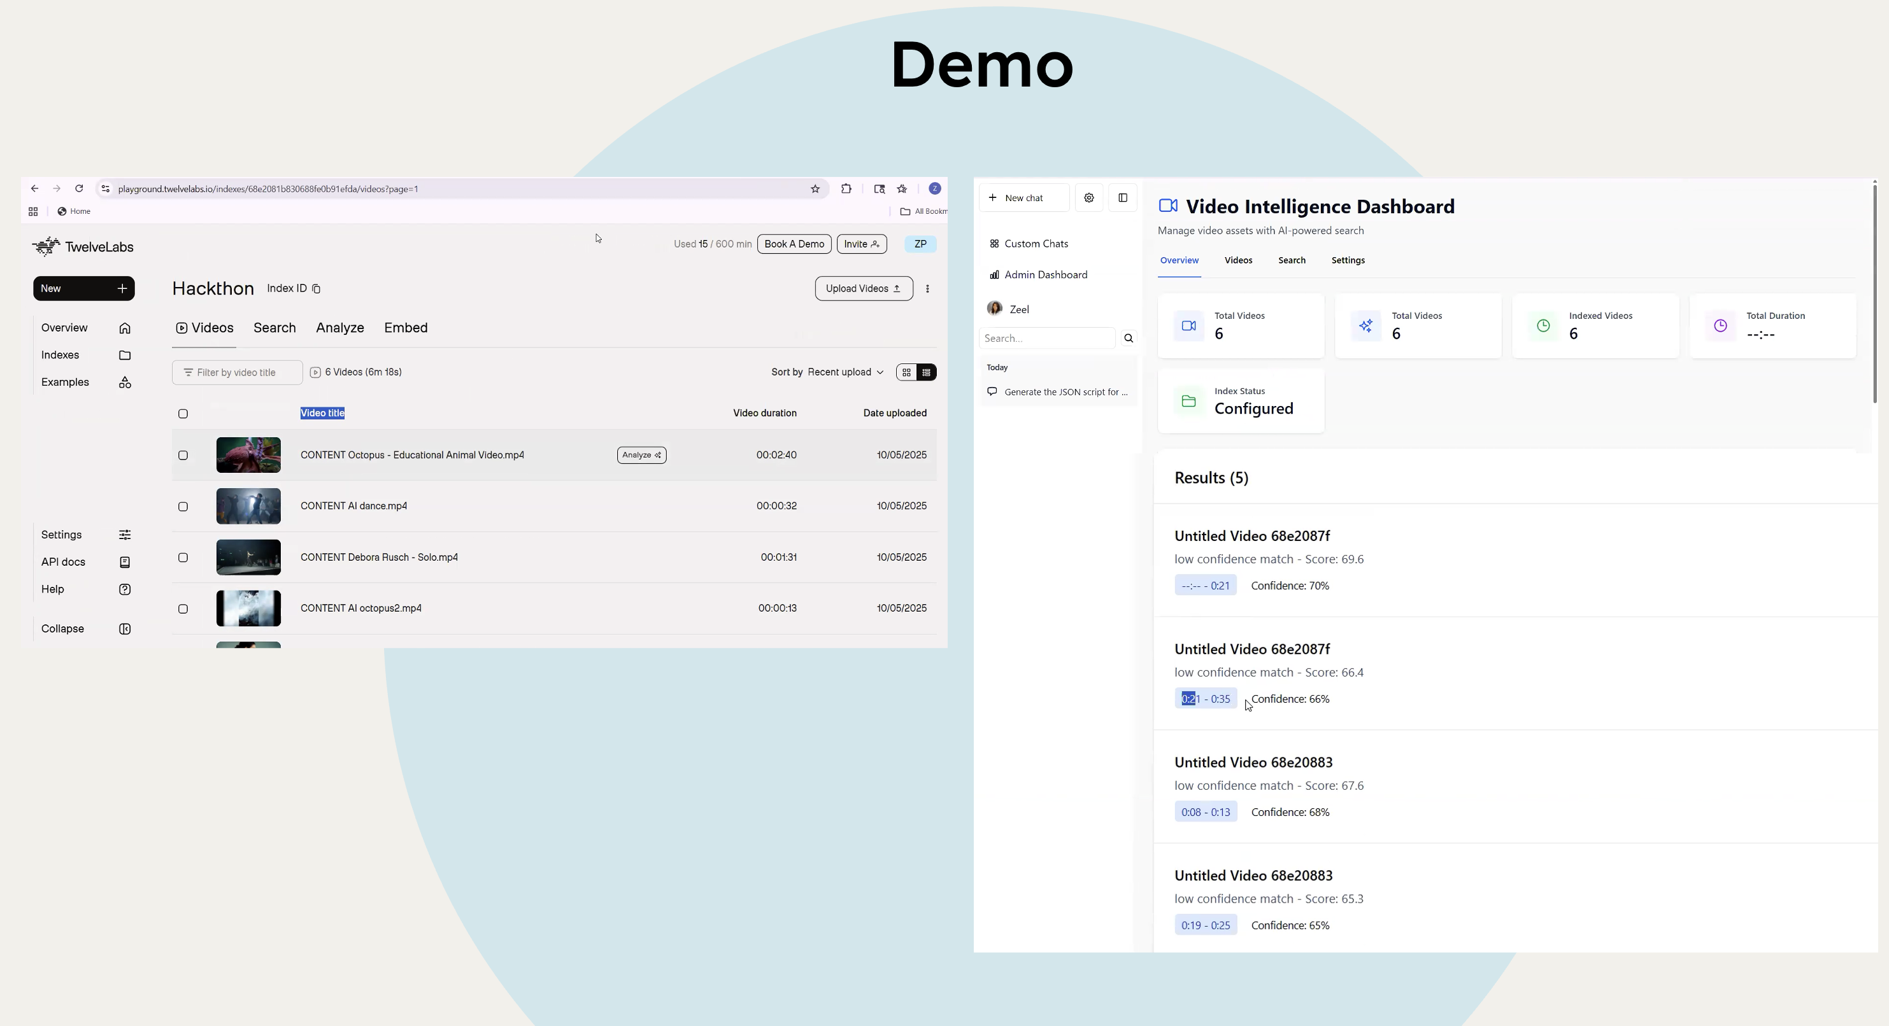Screen dimensions: 1889x1026
Task: Open the dashboard Settings tab
Action: 1348,260
